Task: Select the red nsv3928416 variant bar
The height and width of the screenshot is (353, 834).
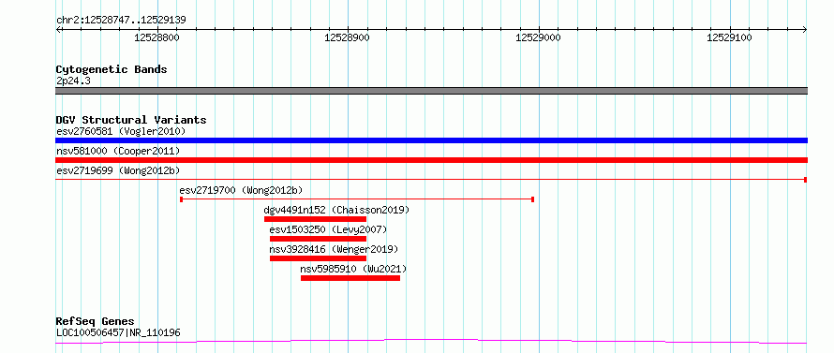Action: [318, 258]
